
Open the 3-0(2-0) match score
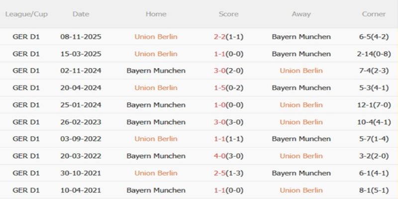(x=228, y=71)
